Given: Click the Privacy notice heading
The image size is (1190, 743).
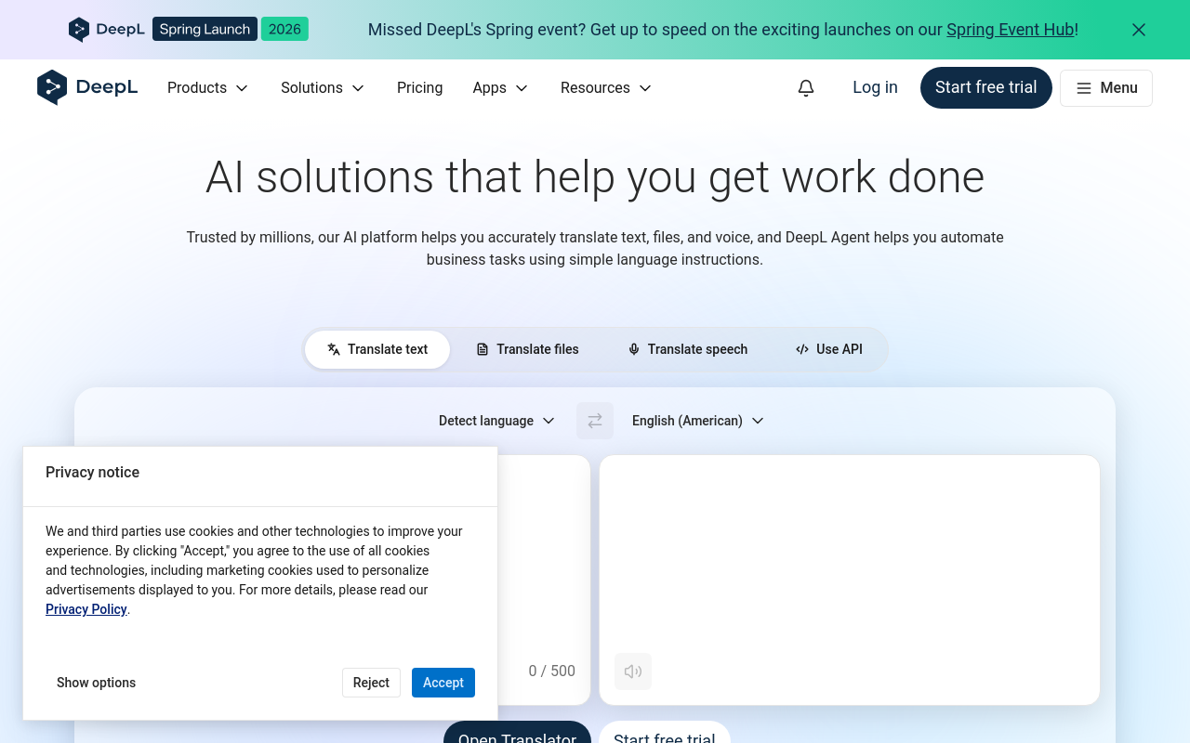Looking at the screenshot, I should tap(92, 472).
